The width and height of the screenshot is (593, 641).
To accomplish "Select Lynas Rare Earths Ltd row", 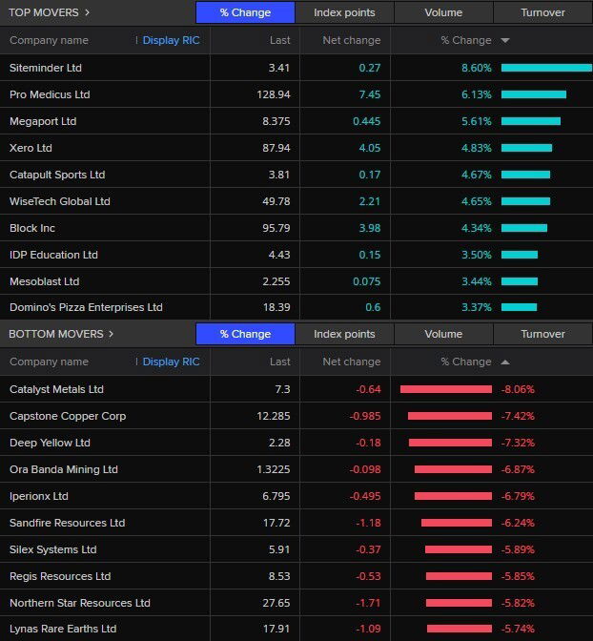I will point(63,629).
